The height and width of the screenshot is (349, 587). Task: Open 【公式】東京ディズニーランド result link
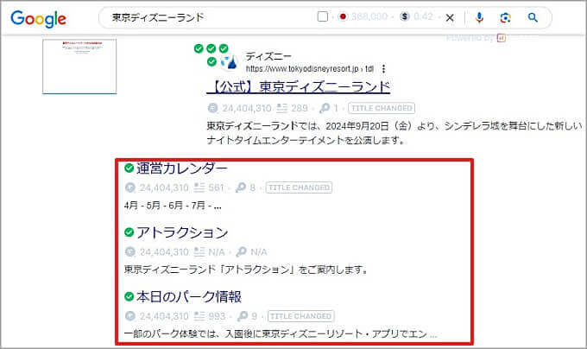pos(299,87)
